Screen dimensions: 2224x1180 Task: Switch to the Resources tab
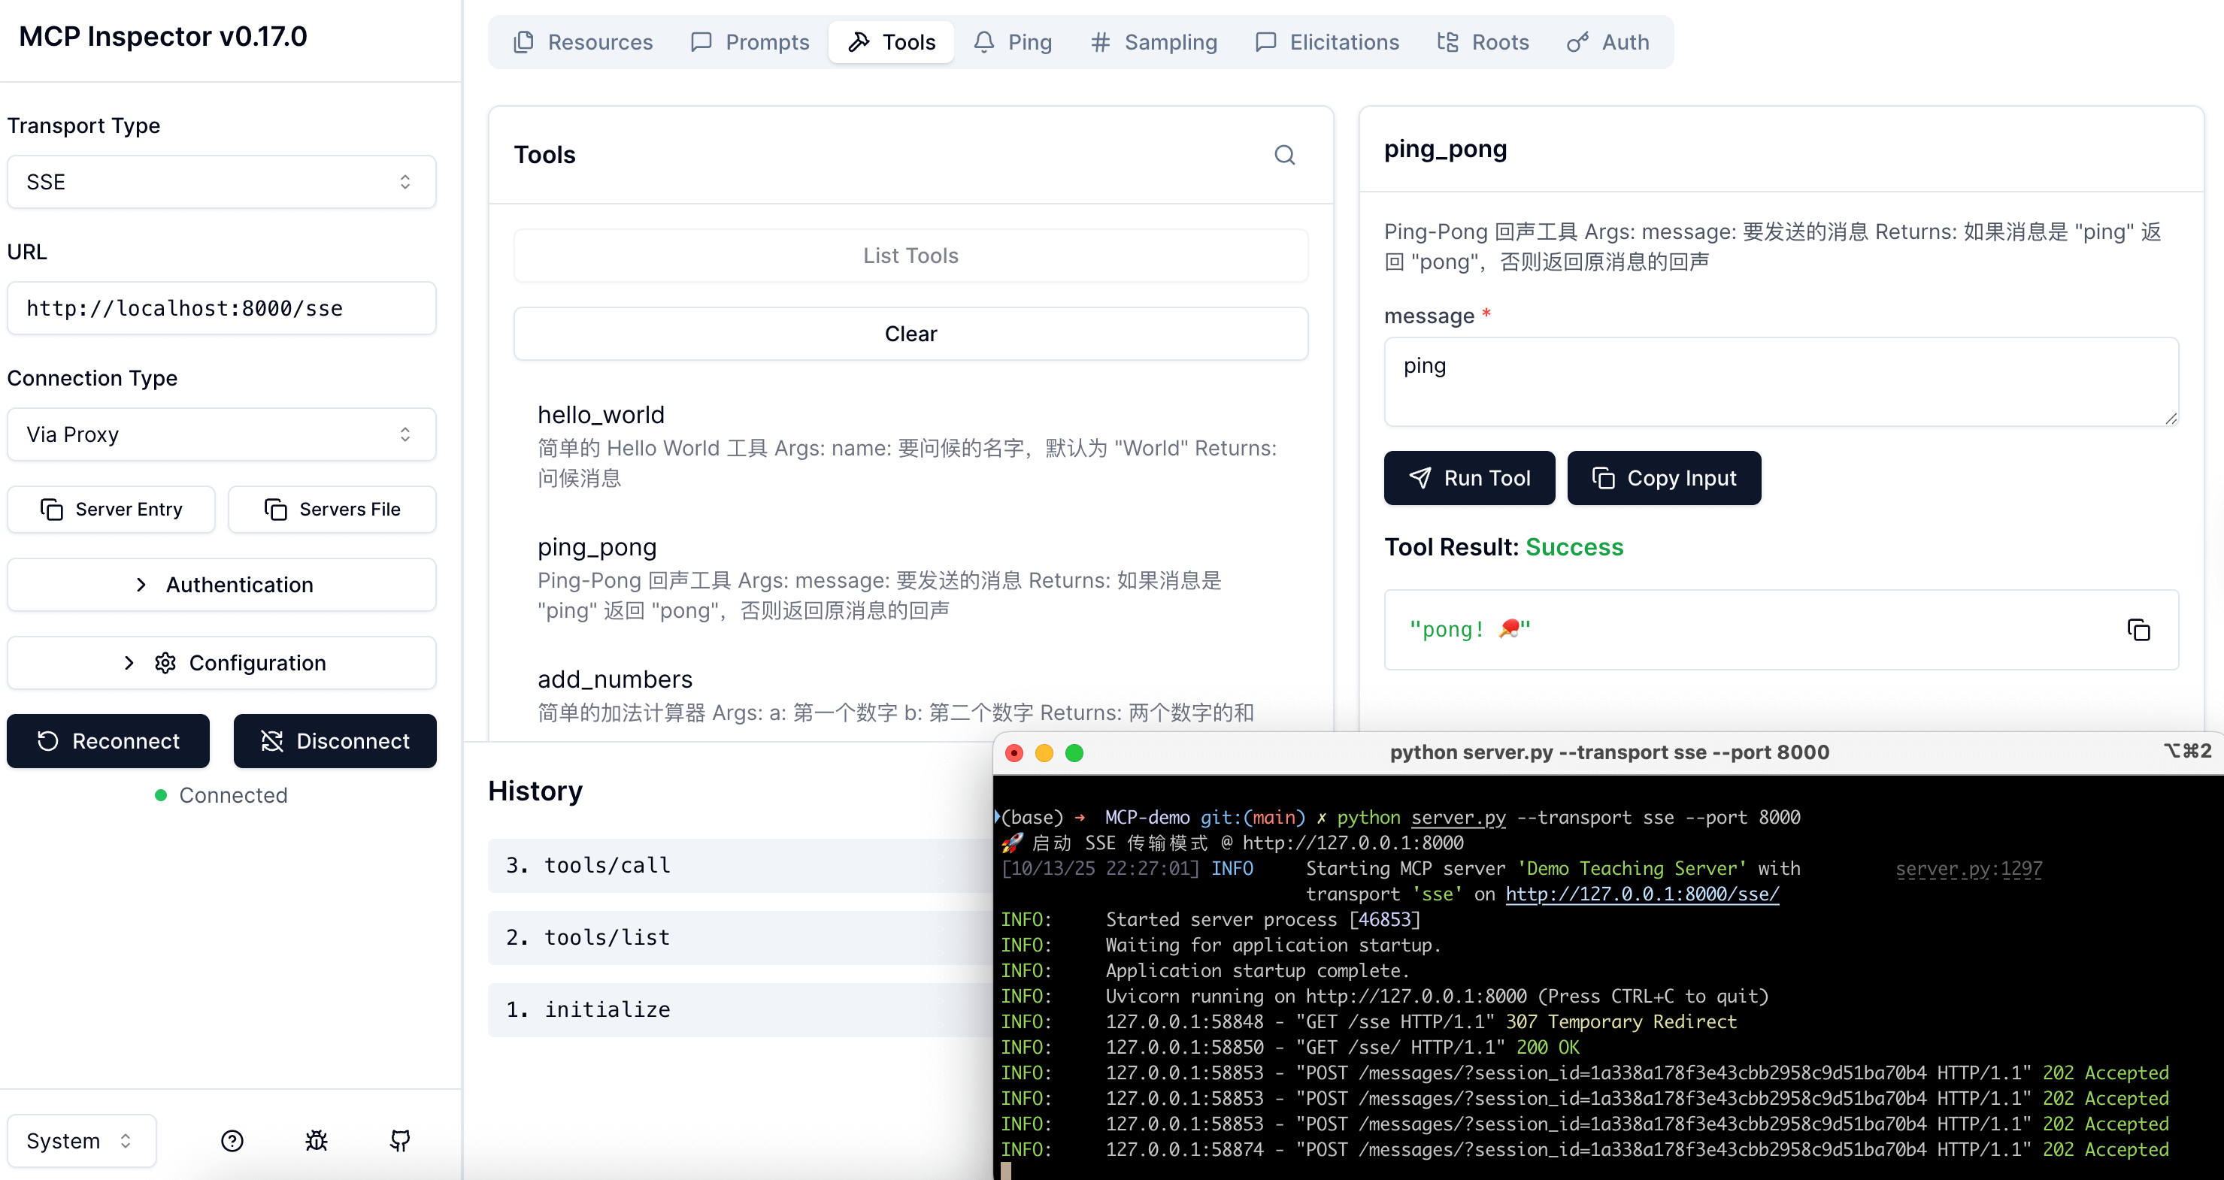[x=583, y=41]
